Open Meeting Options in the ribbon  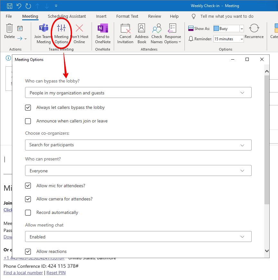tap(61, 34)
